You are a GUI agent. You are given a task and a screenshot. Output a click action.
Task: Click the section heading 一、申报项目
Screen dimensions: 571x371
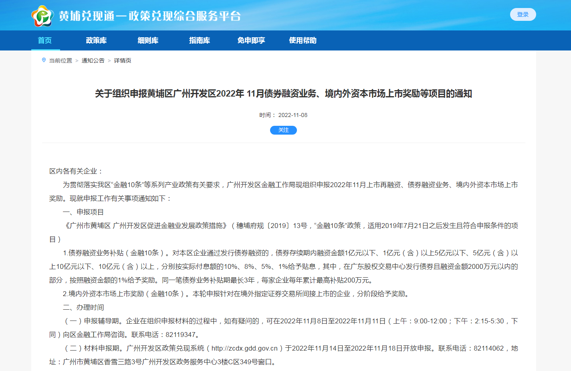tap(83, 212)
